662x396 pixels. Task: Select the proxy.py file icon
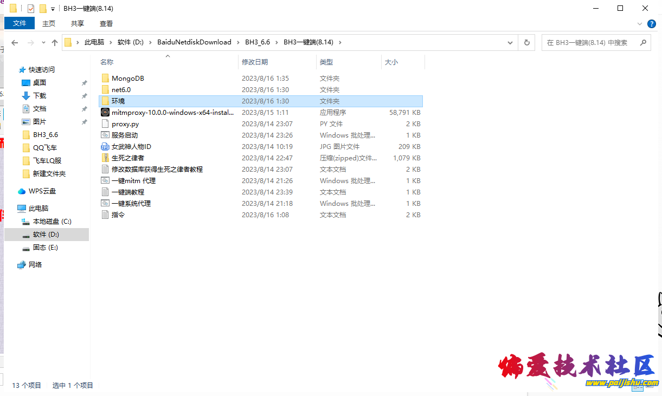[105, 124]
